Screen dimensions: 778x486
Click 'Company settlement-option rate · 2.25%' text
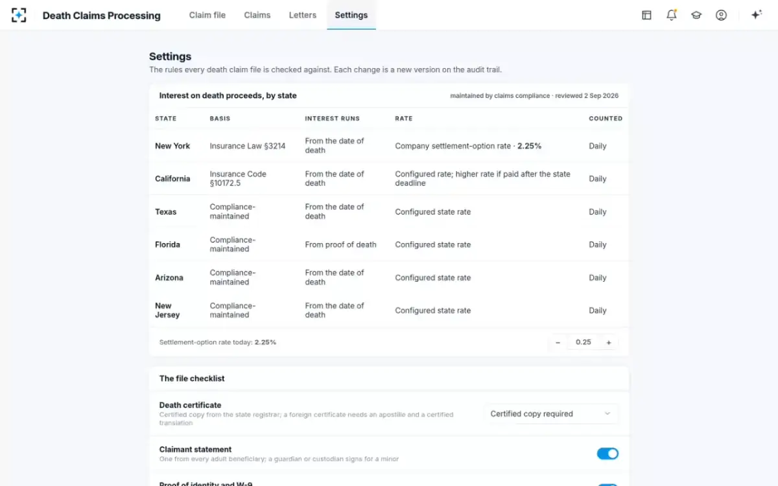point(468,146)
